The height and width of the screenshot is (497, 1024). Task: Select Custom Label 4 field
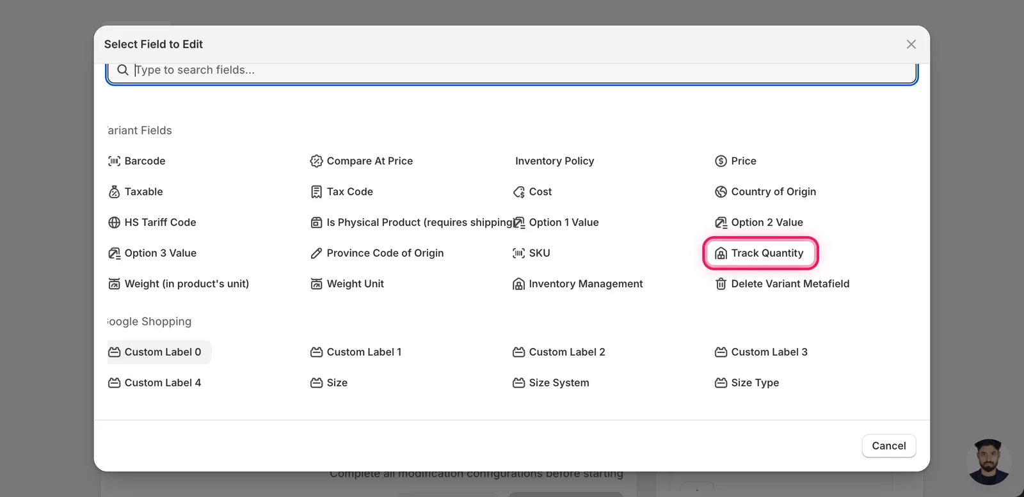click(155, 383)
